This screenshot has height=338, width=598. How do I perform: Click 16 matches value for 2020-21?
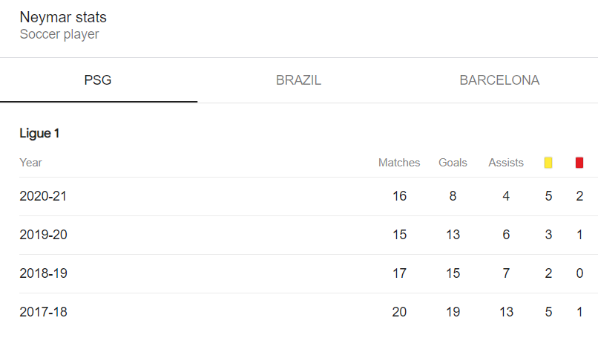point(399,196)
